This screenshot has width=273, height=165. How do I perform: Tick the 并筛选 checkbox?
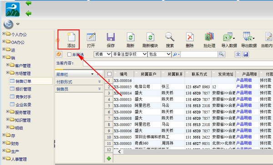click(x=69, y=55)
